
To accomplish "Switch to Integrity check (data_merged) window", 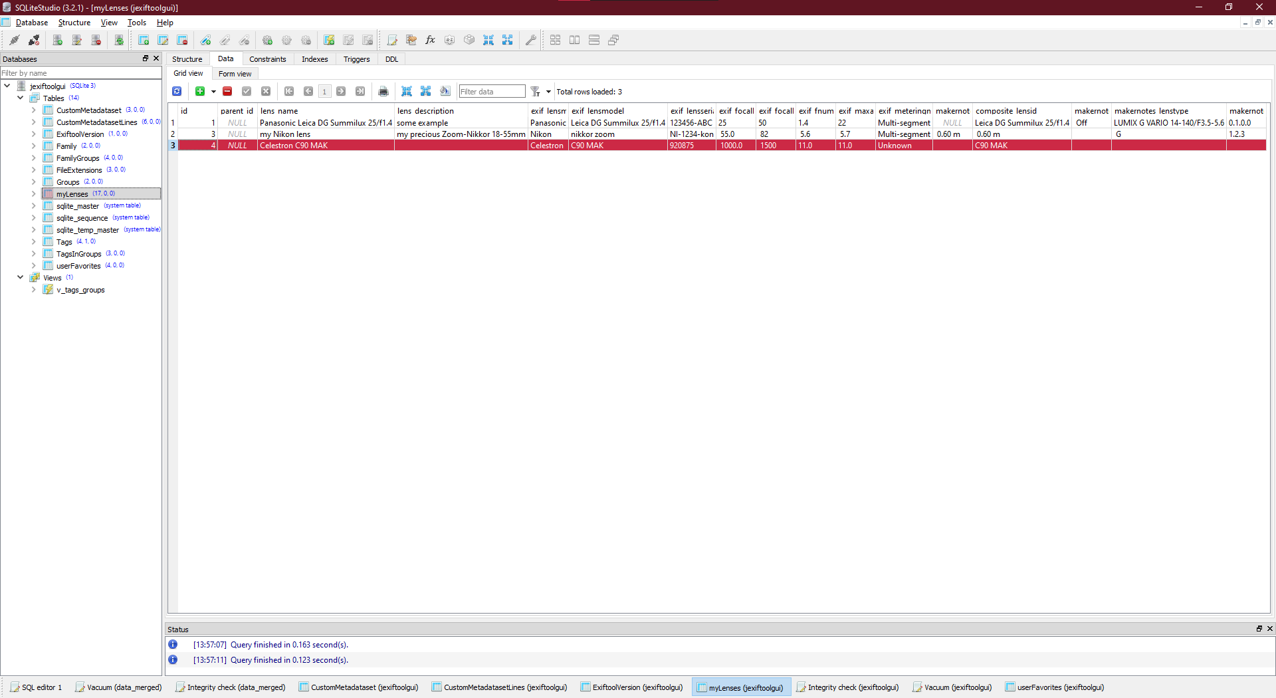I will (230, 687).
